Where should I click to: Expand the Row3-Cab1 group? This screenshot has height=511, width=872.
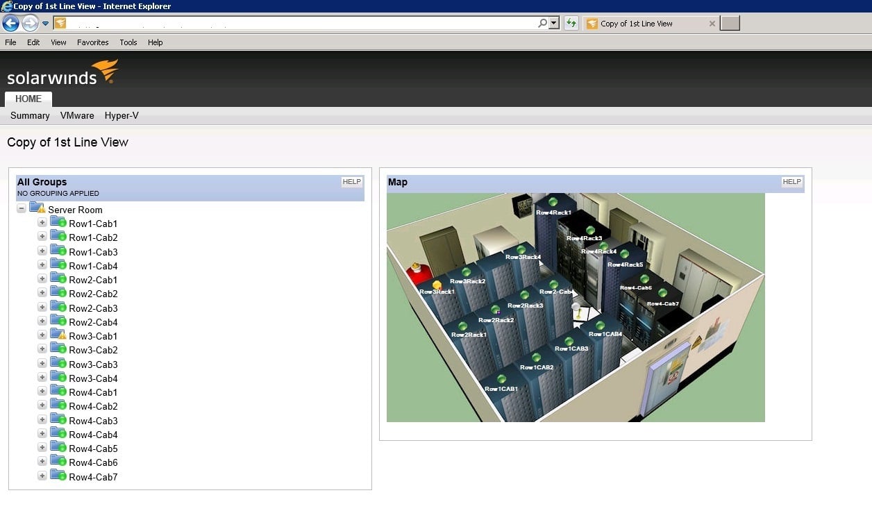tap(42, 335)
